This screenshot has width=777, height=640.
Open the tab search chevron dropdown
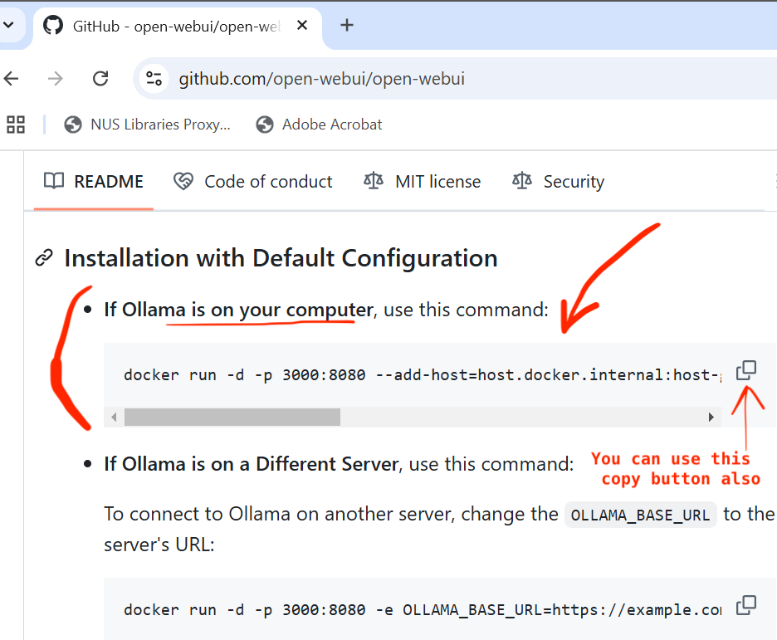(x=9, y=25)
